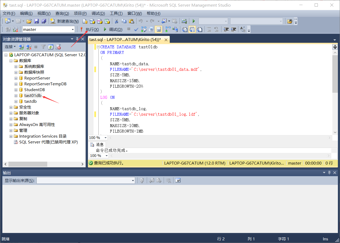The image size is (340, 243).
Task: Click the Decrease Indent icon
Action: pyautogui.click(x=226, y=29)
